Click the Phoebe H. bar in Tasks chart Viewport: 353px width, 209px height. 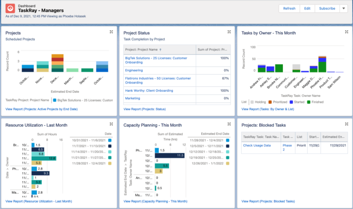322,64
